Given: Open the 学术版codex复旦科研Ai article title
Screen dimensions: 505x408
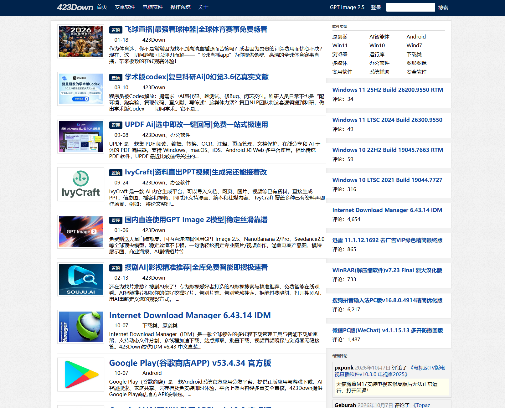Looking at the screenshot, I should (197, 77).
